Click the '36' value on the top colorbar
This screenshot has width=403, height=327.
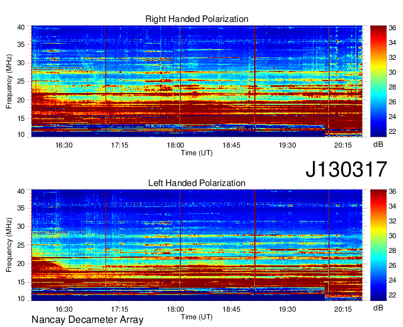tap(392, 28)
